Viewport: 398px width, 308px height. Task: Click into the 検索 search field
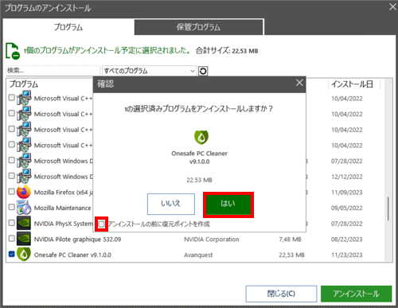53,71
